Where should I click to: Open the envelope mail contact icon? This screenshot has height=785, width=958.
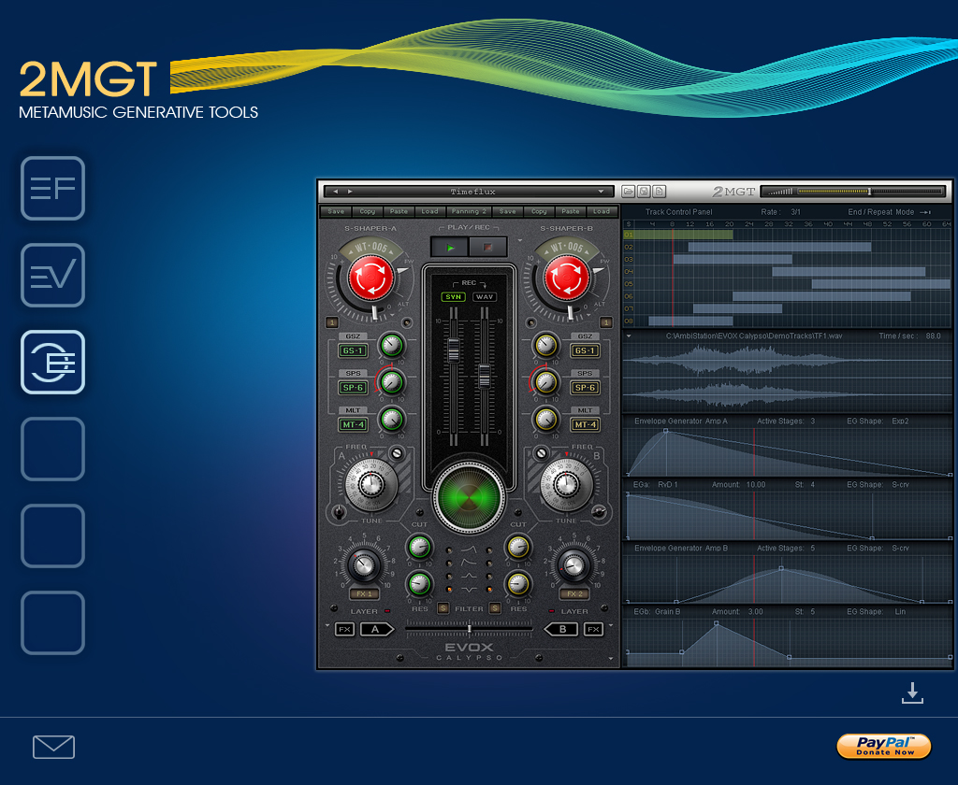[x=53, y=747]
